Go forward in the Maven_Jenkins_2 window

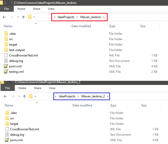pos(13,96)
